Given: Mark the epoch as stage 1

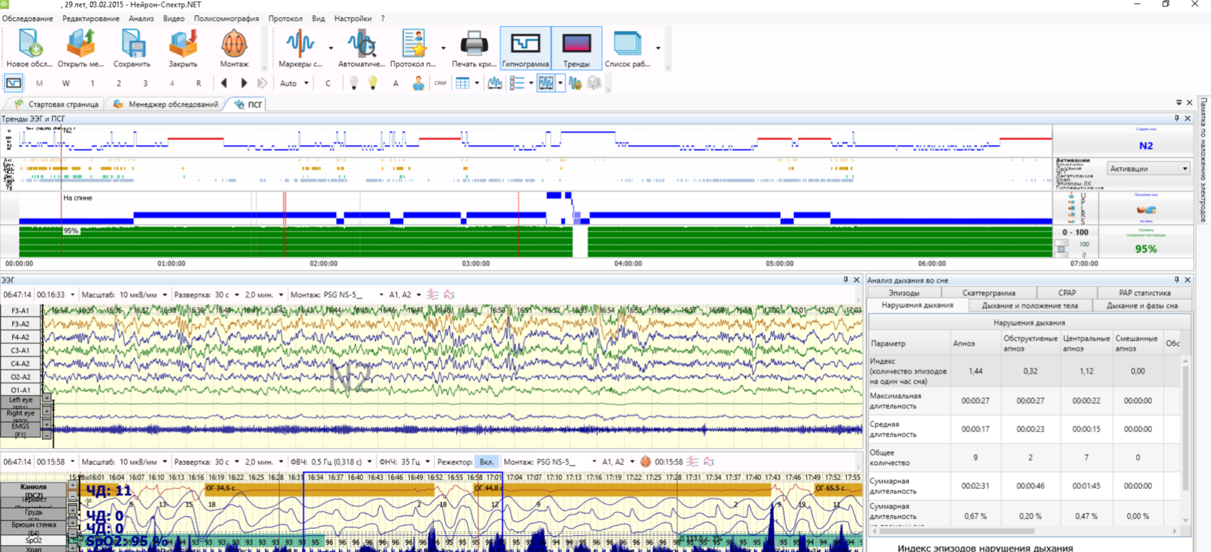Looking at the screenshot, I should (x=92, y=83).
